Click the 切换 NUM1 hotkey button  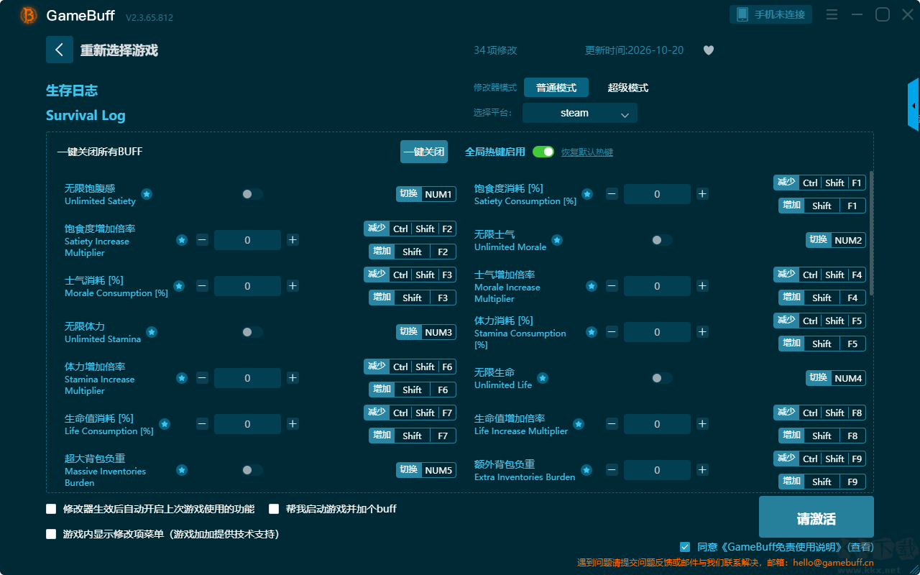tap(426, 194)
